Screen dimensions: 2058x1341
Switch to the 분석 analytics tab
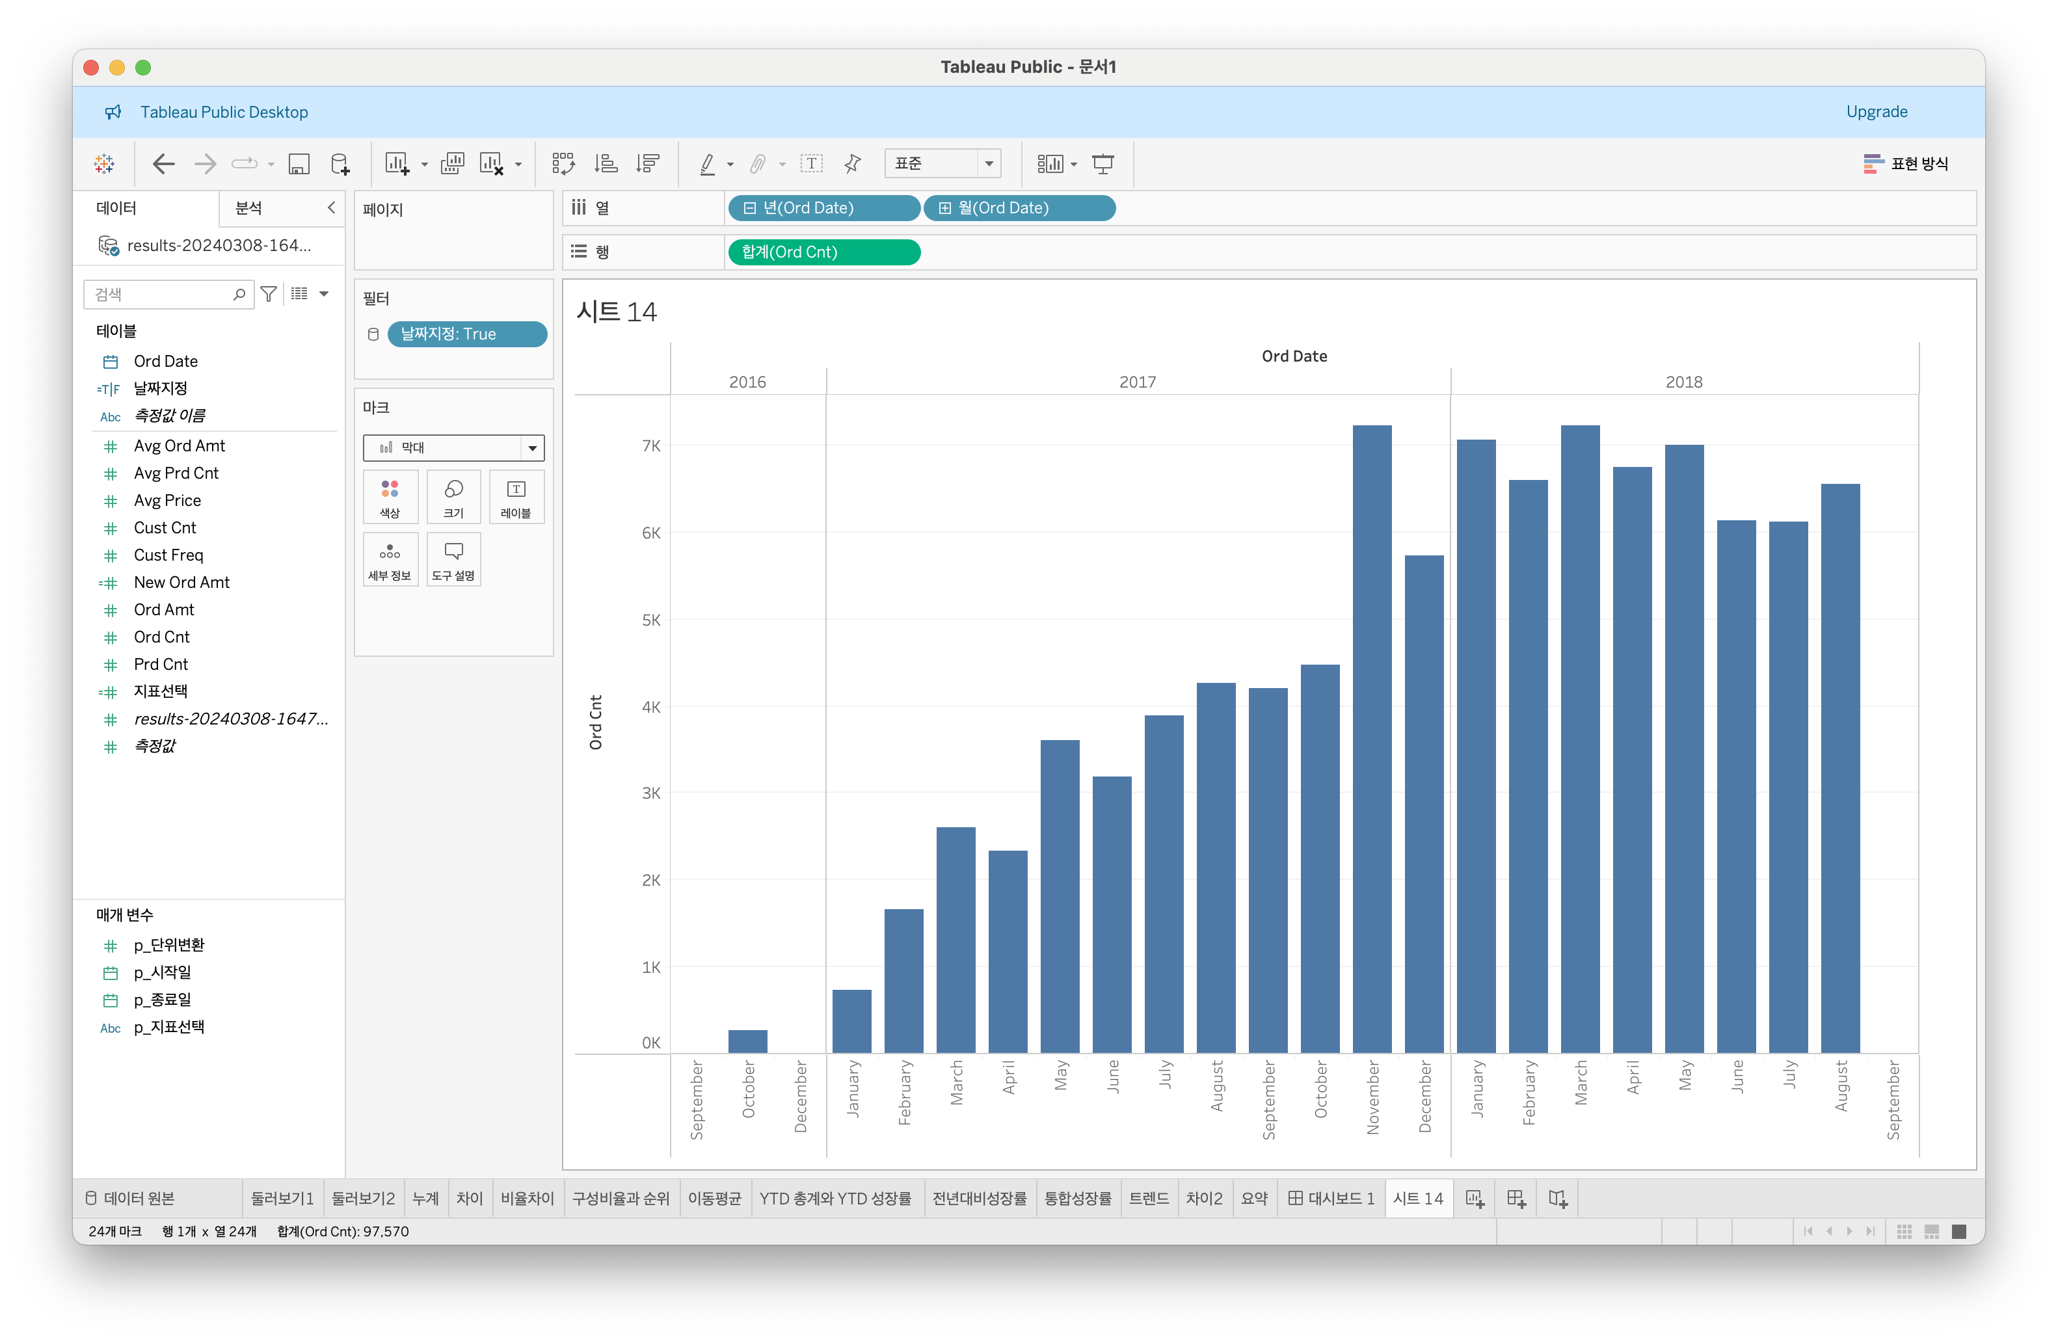(x=249, y=207)
